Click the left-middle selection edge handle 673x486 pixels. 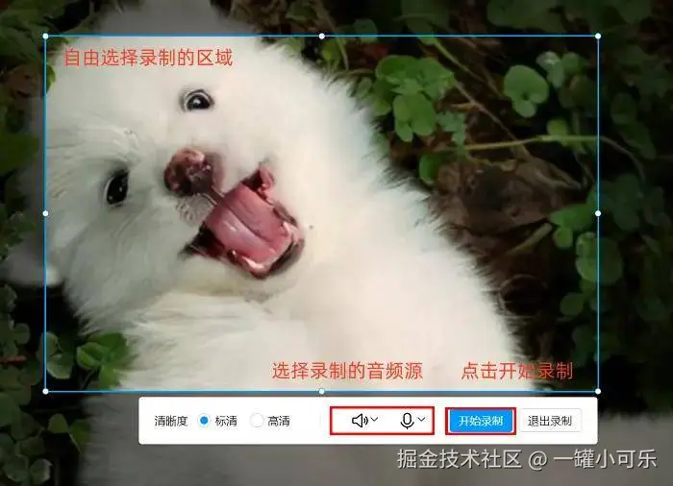coord(45,213)
